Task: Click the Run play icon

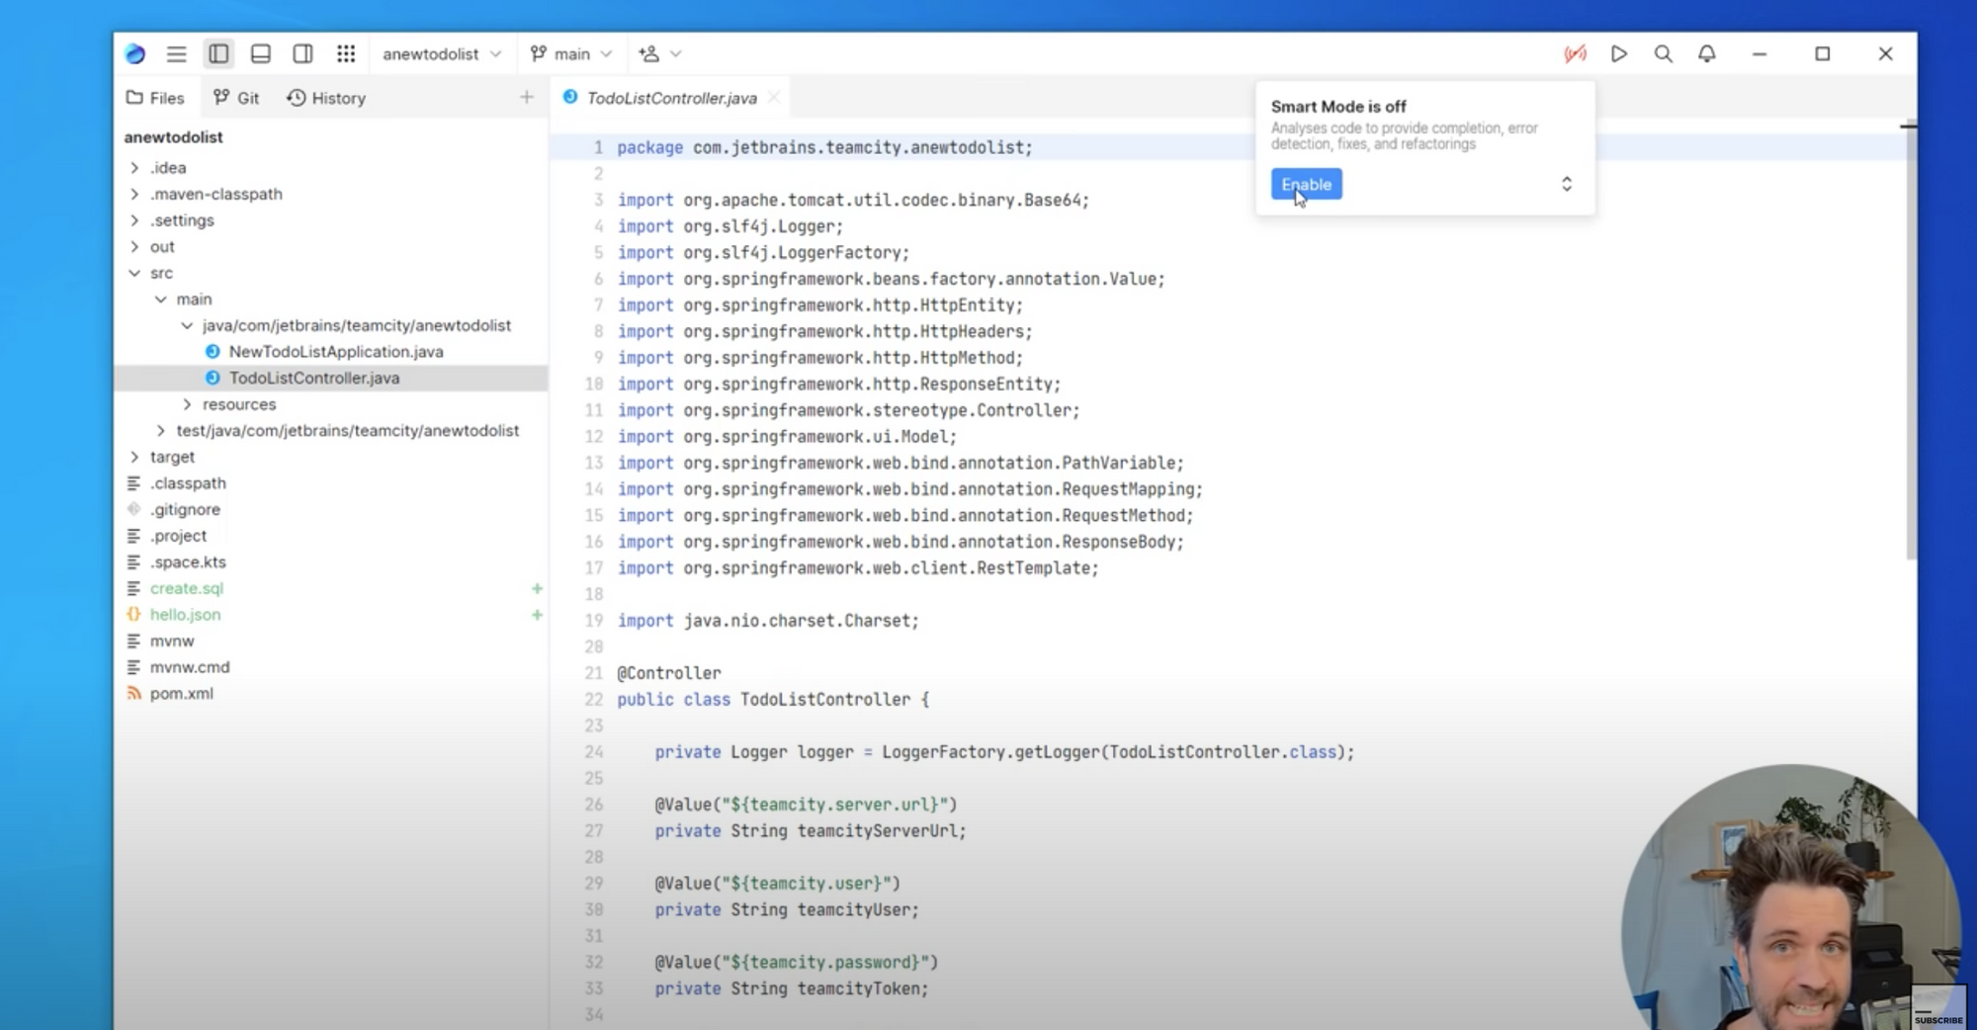Action: 1619,53
